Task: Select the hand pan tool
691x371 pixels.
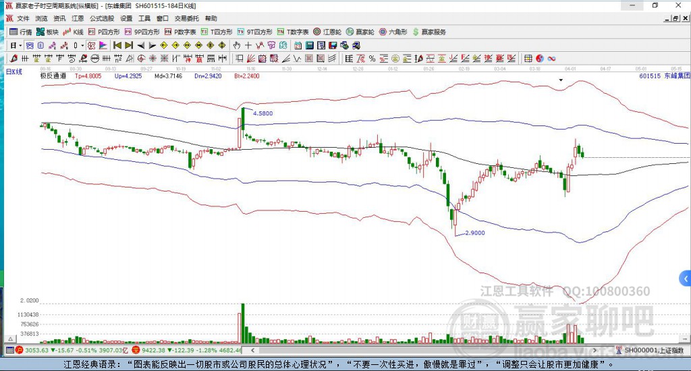Action: [x=237, y=45]
